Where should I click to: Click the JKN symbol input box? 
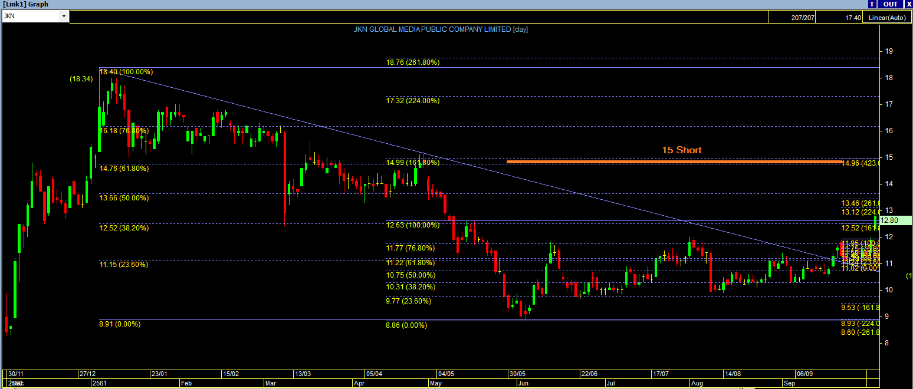point(31,17)
